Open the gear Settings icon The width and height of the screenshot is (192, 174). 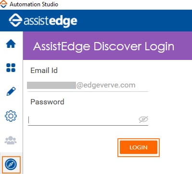[11, 116]
